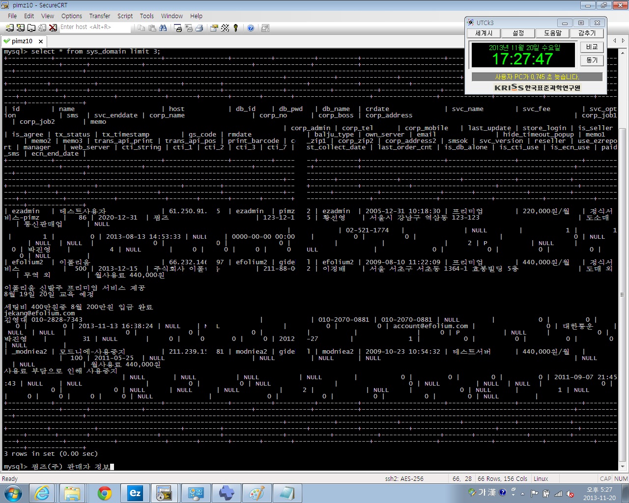Open the Transfer menu

click(x=100, y=16)
